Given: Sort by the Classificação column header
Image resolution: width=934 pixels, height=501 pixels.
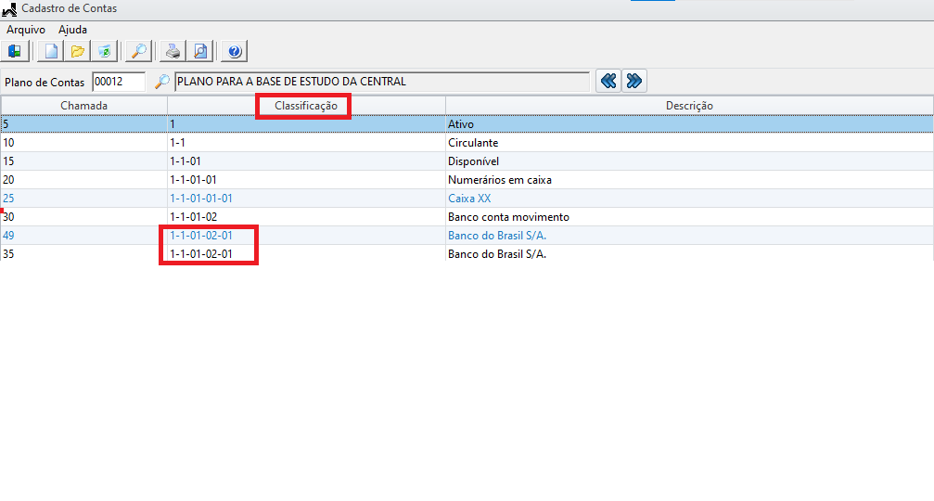Looking at the screenshot, I should [306, 106].
